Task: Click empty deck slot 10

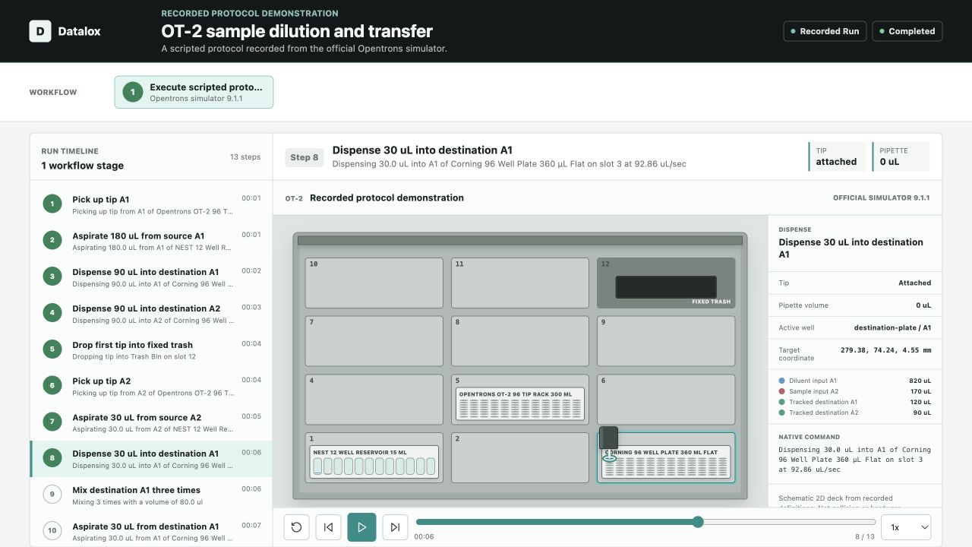Action: 374,283
